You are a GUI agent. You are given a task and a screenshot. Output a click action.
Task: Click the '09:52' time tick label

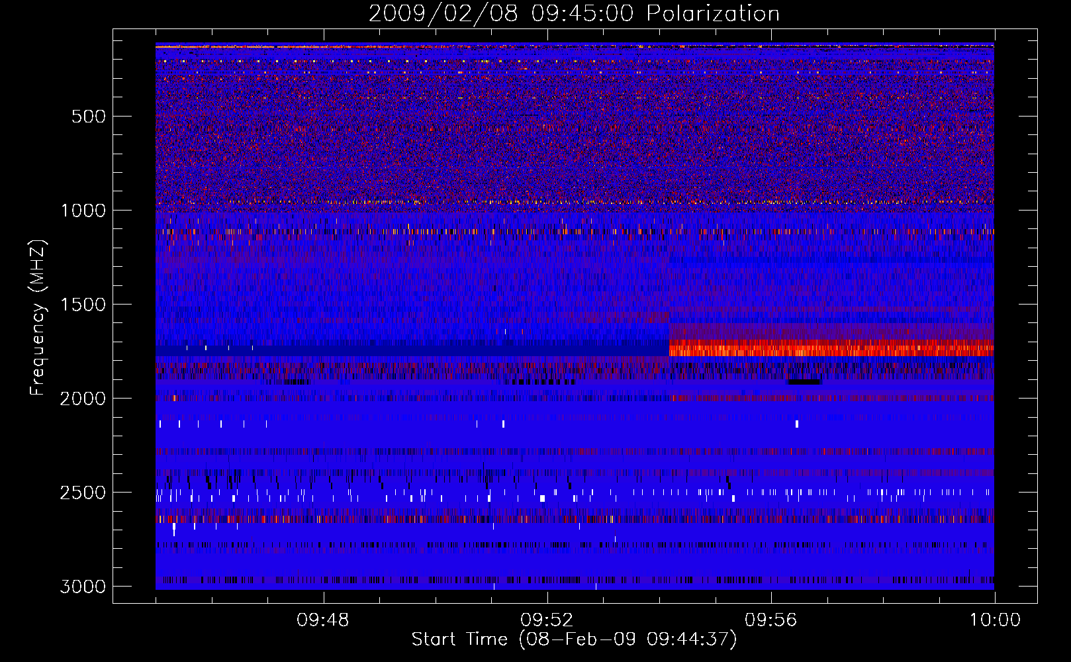pyautogui.click(x=547, y=620)
